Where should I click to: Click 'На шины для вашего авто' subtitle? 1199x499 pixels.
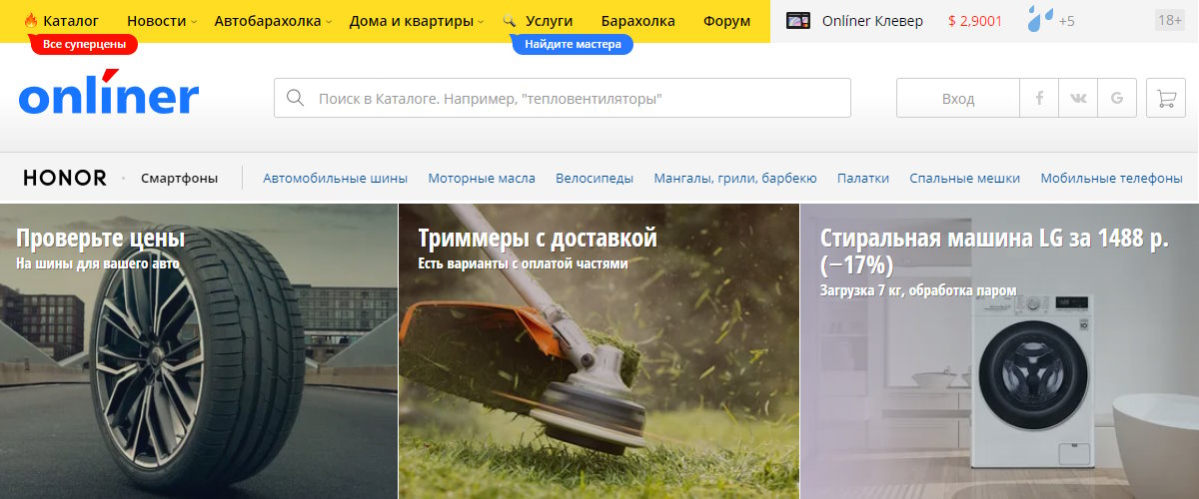point(98,263)
